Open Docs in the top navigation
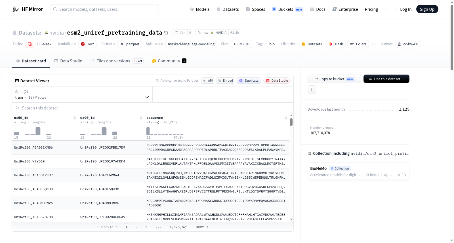Screen dimensions: 454x243 click(x=318, y=9)
